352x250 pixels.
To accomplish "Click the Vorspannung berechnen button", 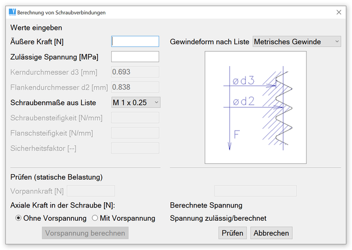I will tap(85, 233).
